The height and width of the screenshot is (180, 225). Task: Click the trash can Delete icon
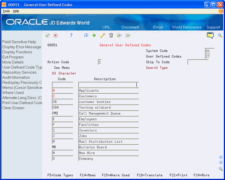[111, 35]
